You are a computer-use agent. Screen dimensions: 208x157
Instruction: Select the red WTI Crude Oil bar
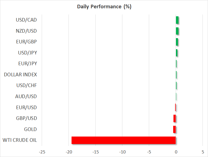(123, 140)
